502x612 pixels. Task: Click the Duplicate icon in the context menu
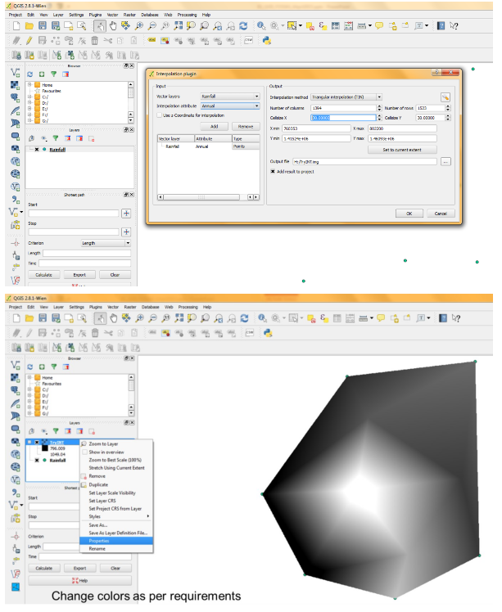click(83, 484)
